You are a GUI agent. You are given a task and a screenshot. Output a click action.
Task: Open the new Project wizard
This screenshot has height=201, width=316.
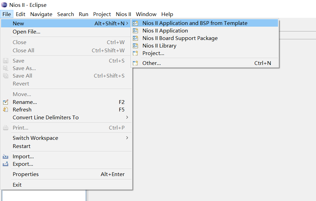point(152,53)
